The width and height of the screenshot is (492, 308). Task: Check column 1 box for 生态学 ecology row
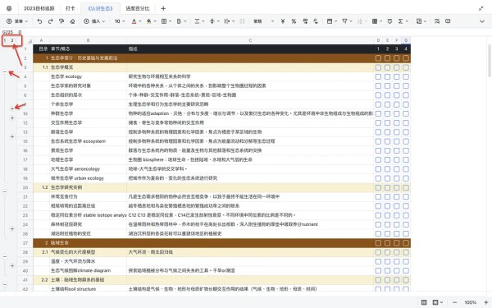point(378,76)
